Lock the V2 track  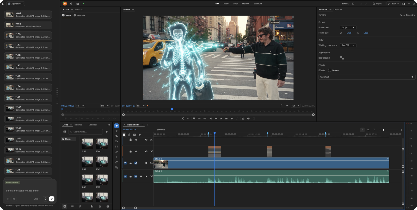coord(131,151)
